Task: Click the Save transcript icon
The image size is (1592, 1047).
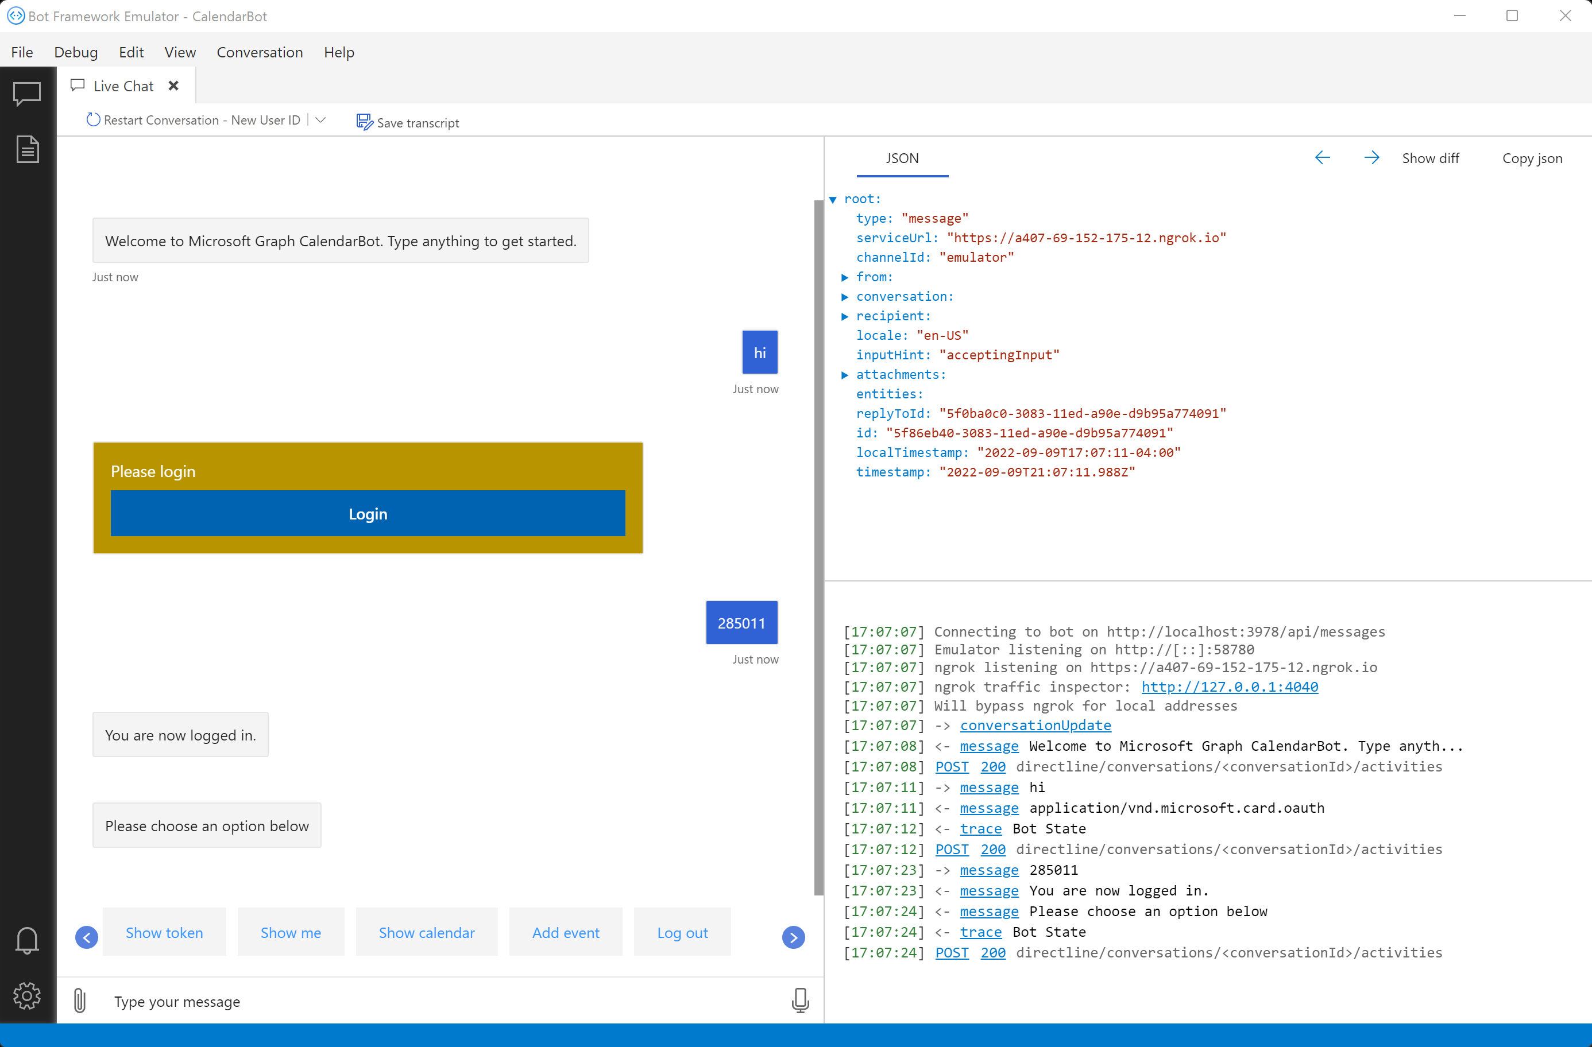Action: tap(365, 122)
